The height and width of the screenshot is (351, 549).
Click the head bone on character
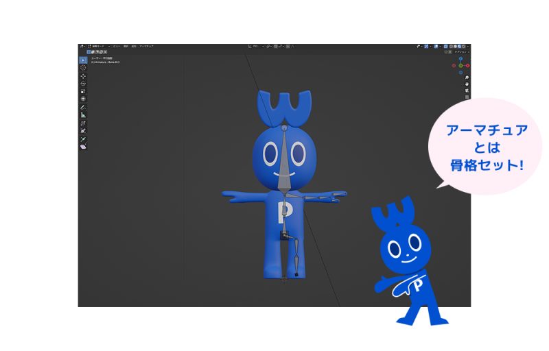coord(283,147)
